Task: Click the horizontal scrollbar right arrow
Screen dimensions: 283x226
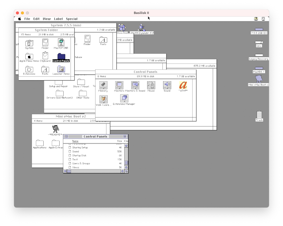Action: [x=123, y=171]
